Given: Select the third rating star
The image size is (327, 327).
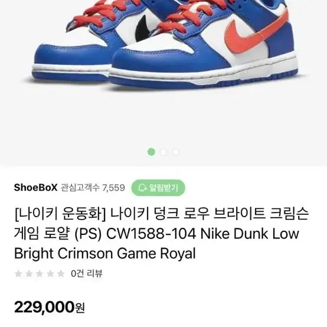Looking at the screenshot, I should [x=40, y=273].
